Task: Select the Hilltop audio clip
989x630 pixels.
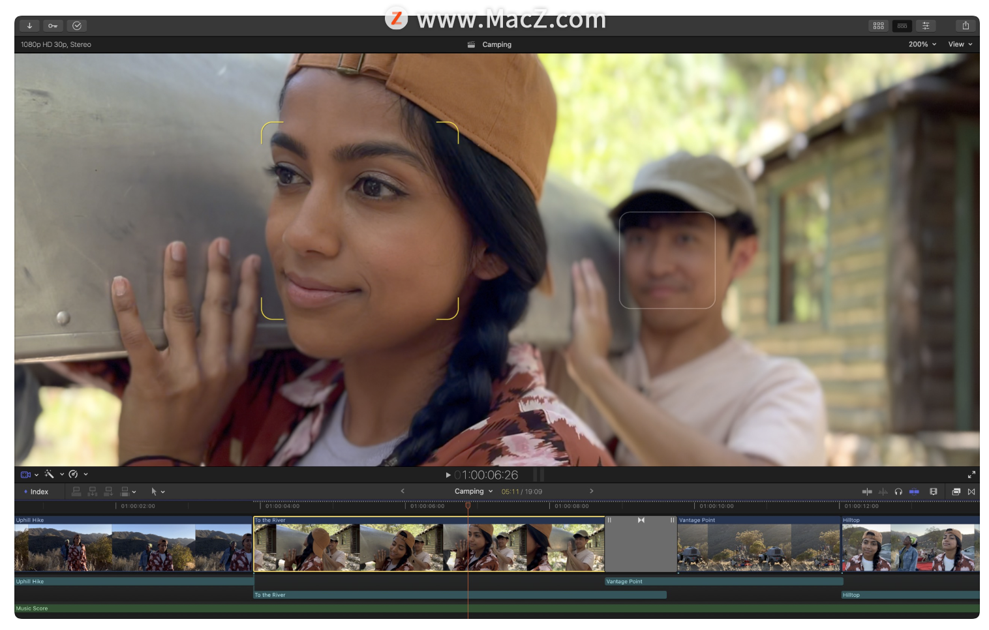Action: point(911,595)
